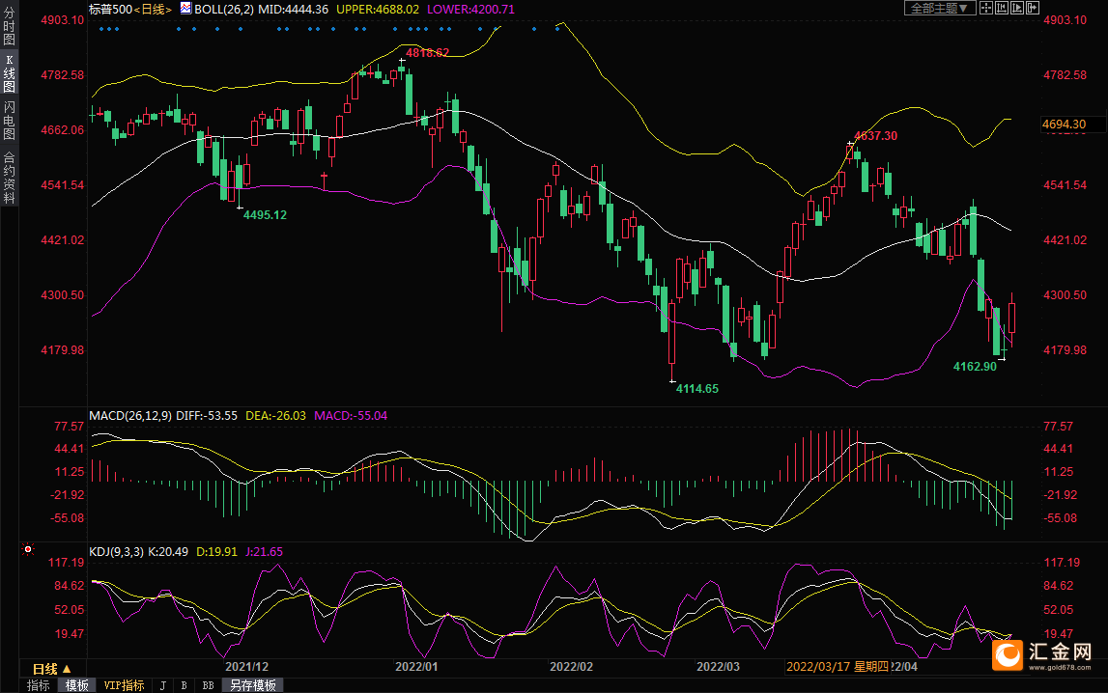Viewport: 1108px width, 693px height.
Task: Click the 另存模板 button
Action: pos(254,685)
